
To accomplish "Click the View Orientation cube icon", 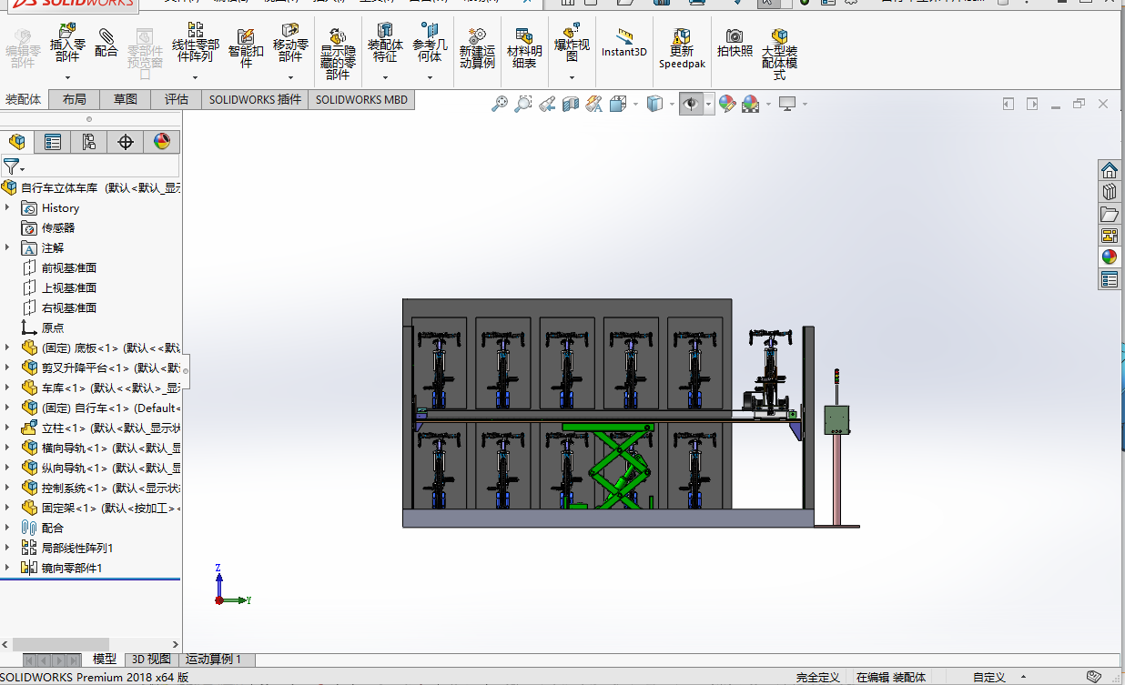I will coord(618,104).
